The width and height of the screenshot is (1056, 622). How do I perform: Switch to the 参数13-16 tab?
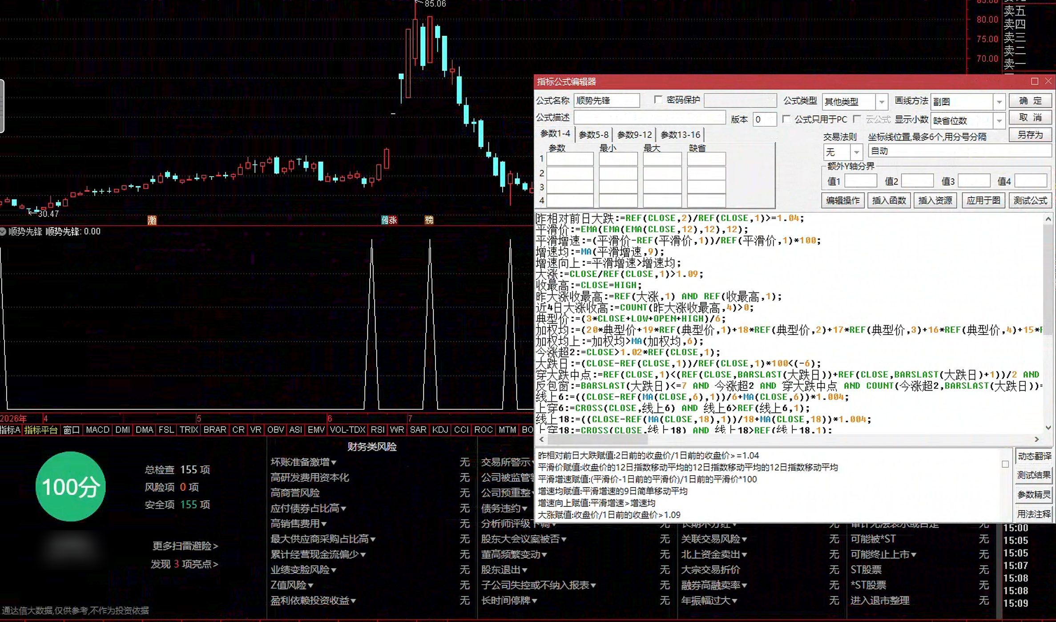click(681, 135)
